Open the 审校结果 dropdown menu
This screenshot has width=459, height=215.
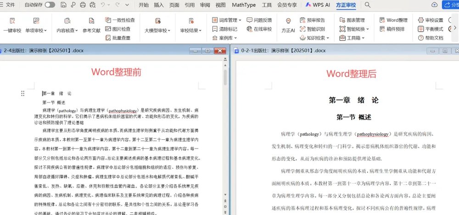[x=190, y=30]
